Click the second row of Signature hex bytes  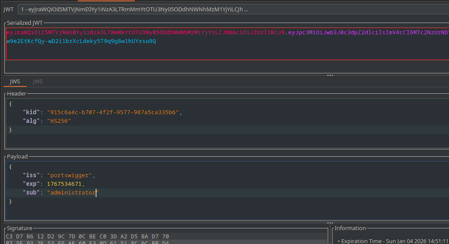point(87,242)
